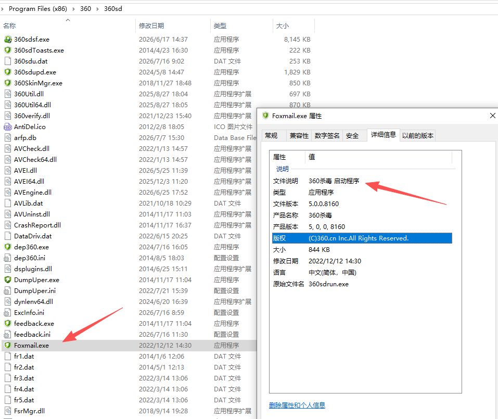Click the 360verify.dll file icon
This screenshot has width=498, height=419.
click(x=8, y=116)
